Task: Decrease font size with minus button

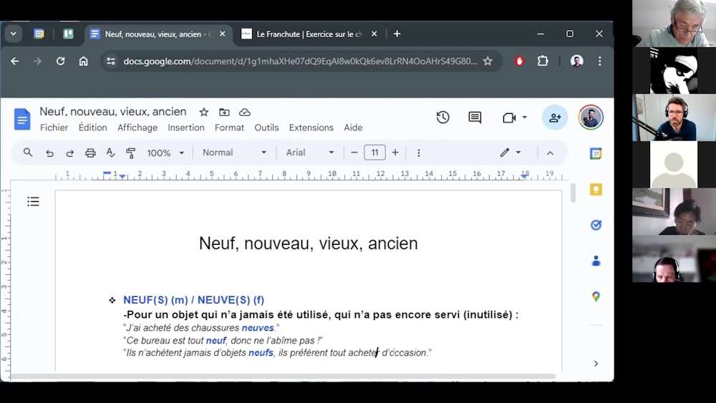Action: [354, 152]
